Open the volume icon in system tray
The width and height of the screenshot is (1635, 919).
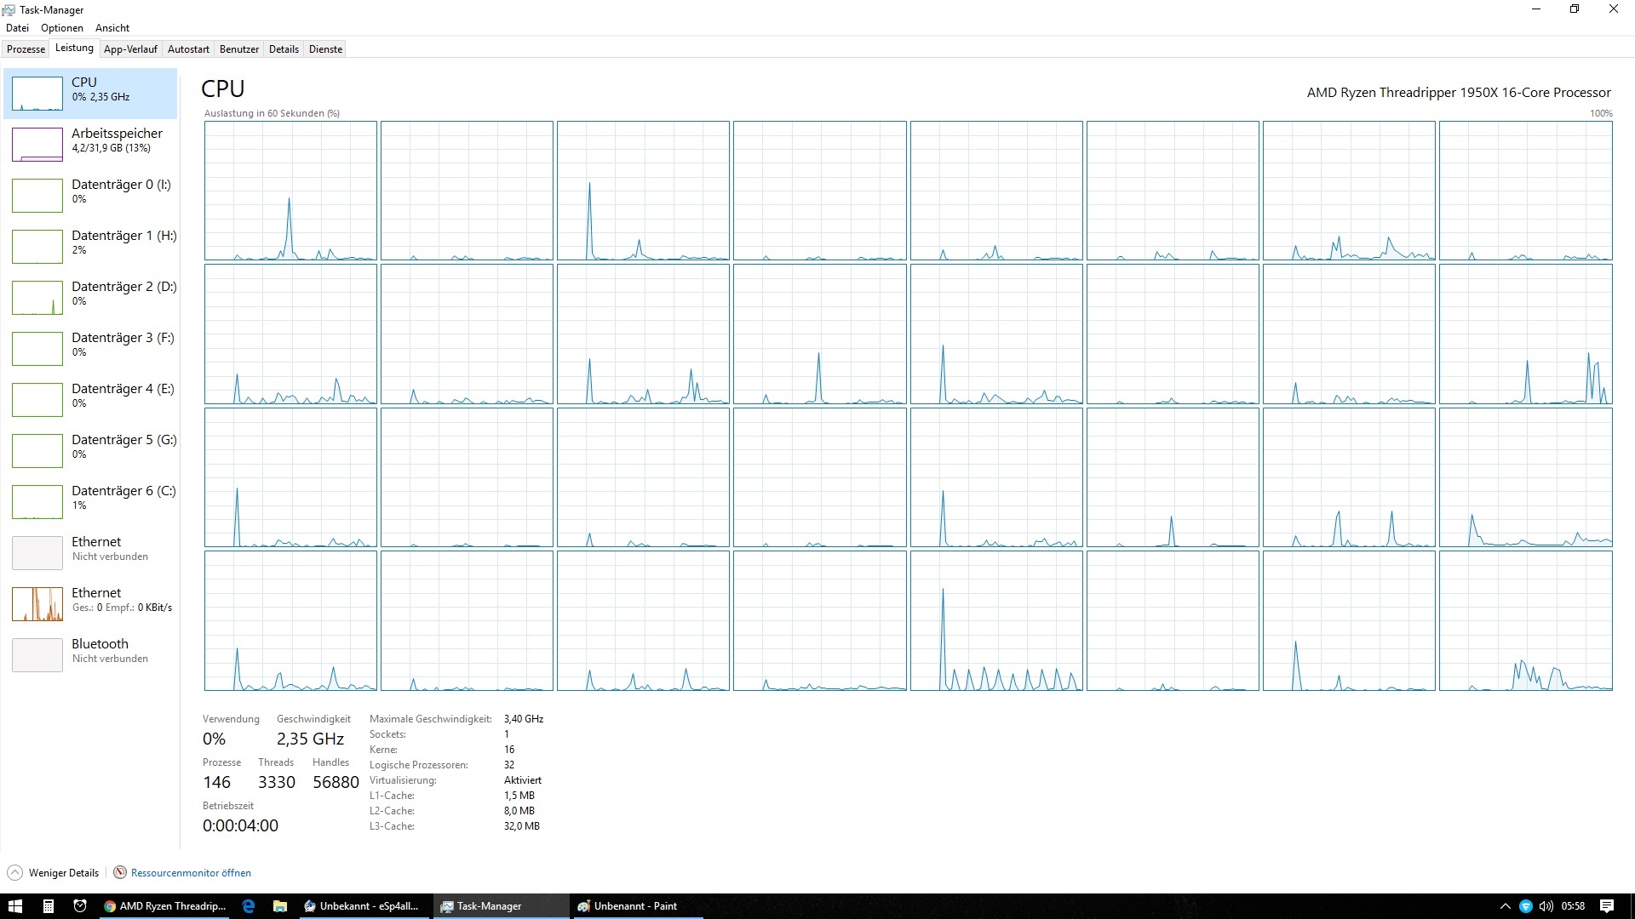coord(1546,906)
